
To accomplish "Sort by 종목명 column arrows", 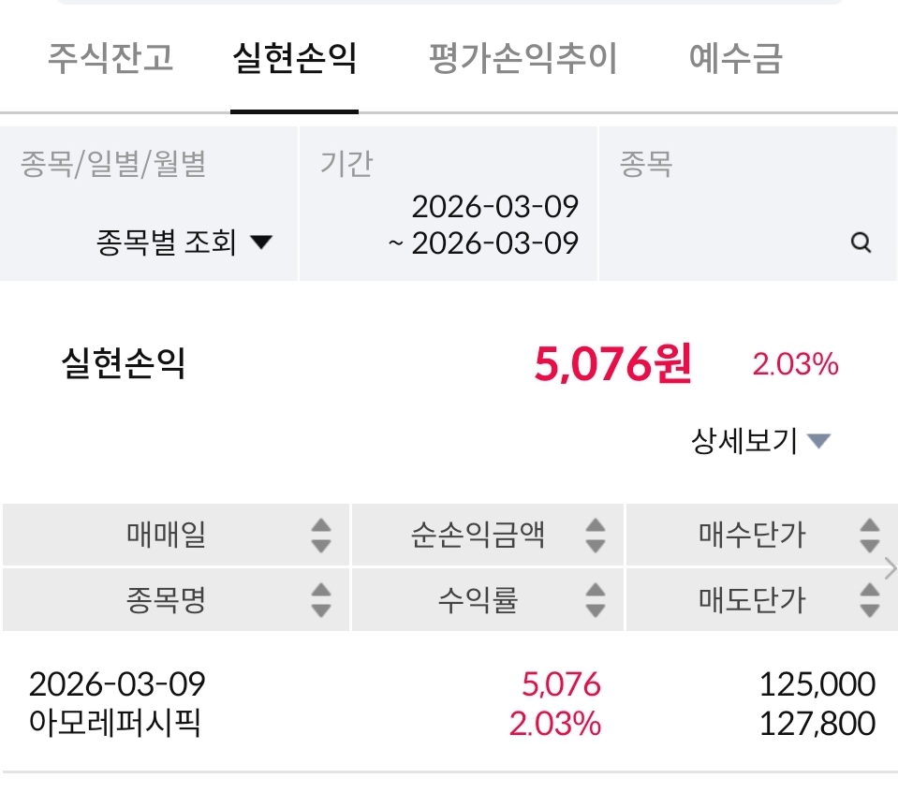I will pos(320,600).
